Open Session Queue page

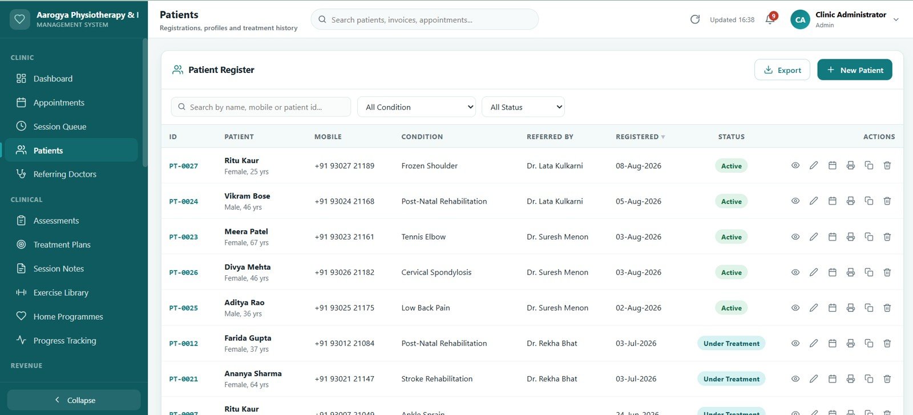click(x=71, y=127)
